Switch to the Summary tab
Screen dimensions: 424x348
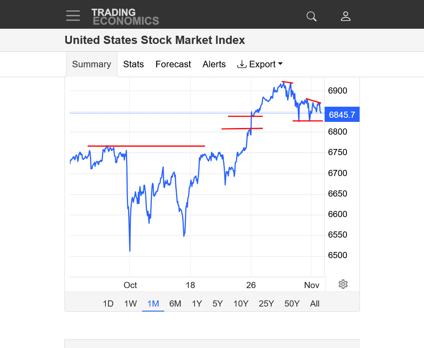click(92, 64)
